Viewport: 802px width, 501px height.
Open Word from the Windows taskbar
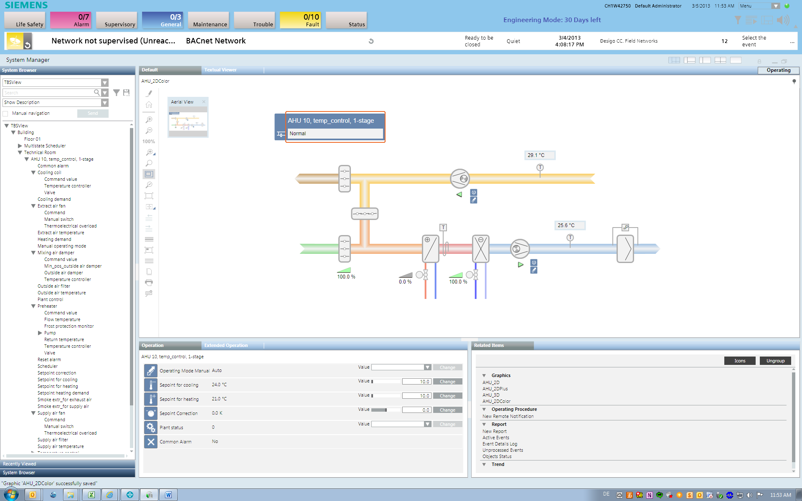168,495
